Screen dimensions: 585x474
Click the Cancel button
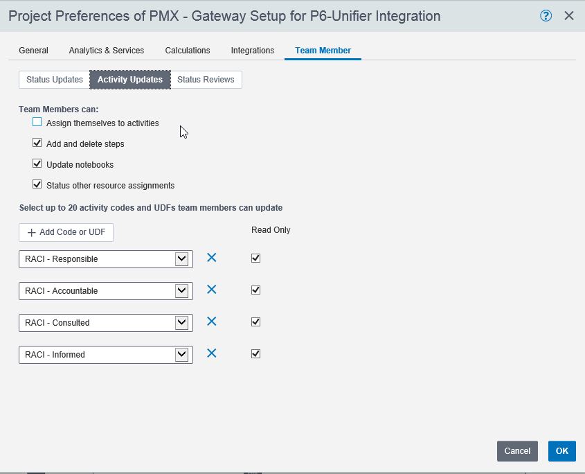517,451
